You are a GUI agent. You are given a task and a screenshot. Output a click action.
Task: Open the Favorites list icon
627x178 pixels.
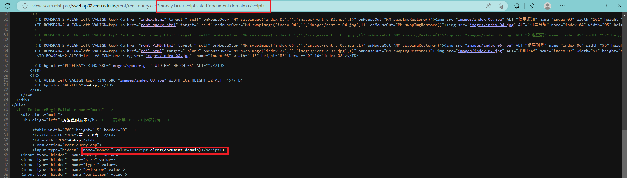(x=533, y=6)
